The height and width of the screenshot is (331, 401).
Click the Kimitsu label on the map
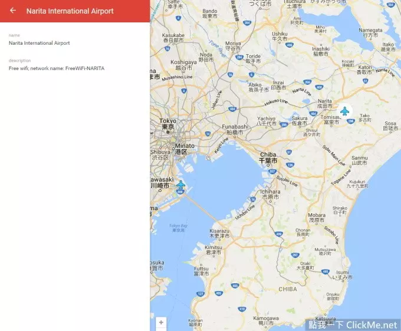tap(213, 250)
